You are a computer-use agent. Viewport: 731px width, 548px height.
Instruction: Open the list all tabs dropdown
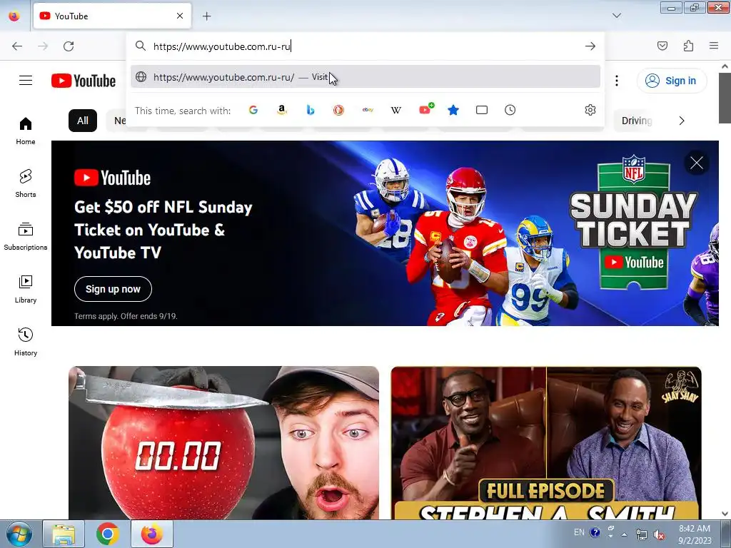(x=616, y=16)
